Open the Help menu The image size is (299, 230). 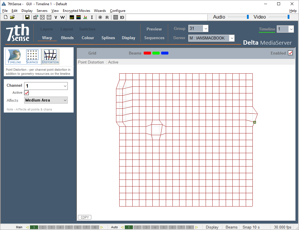coord(293,11)
